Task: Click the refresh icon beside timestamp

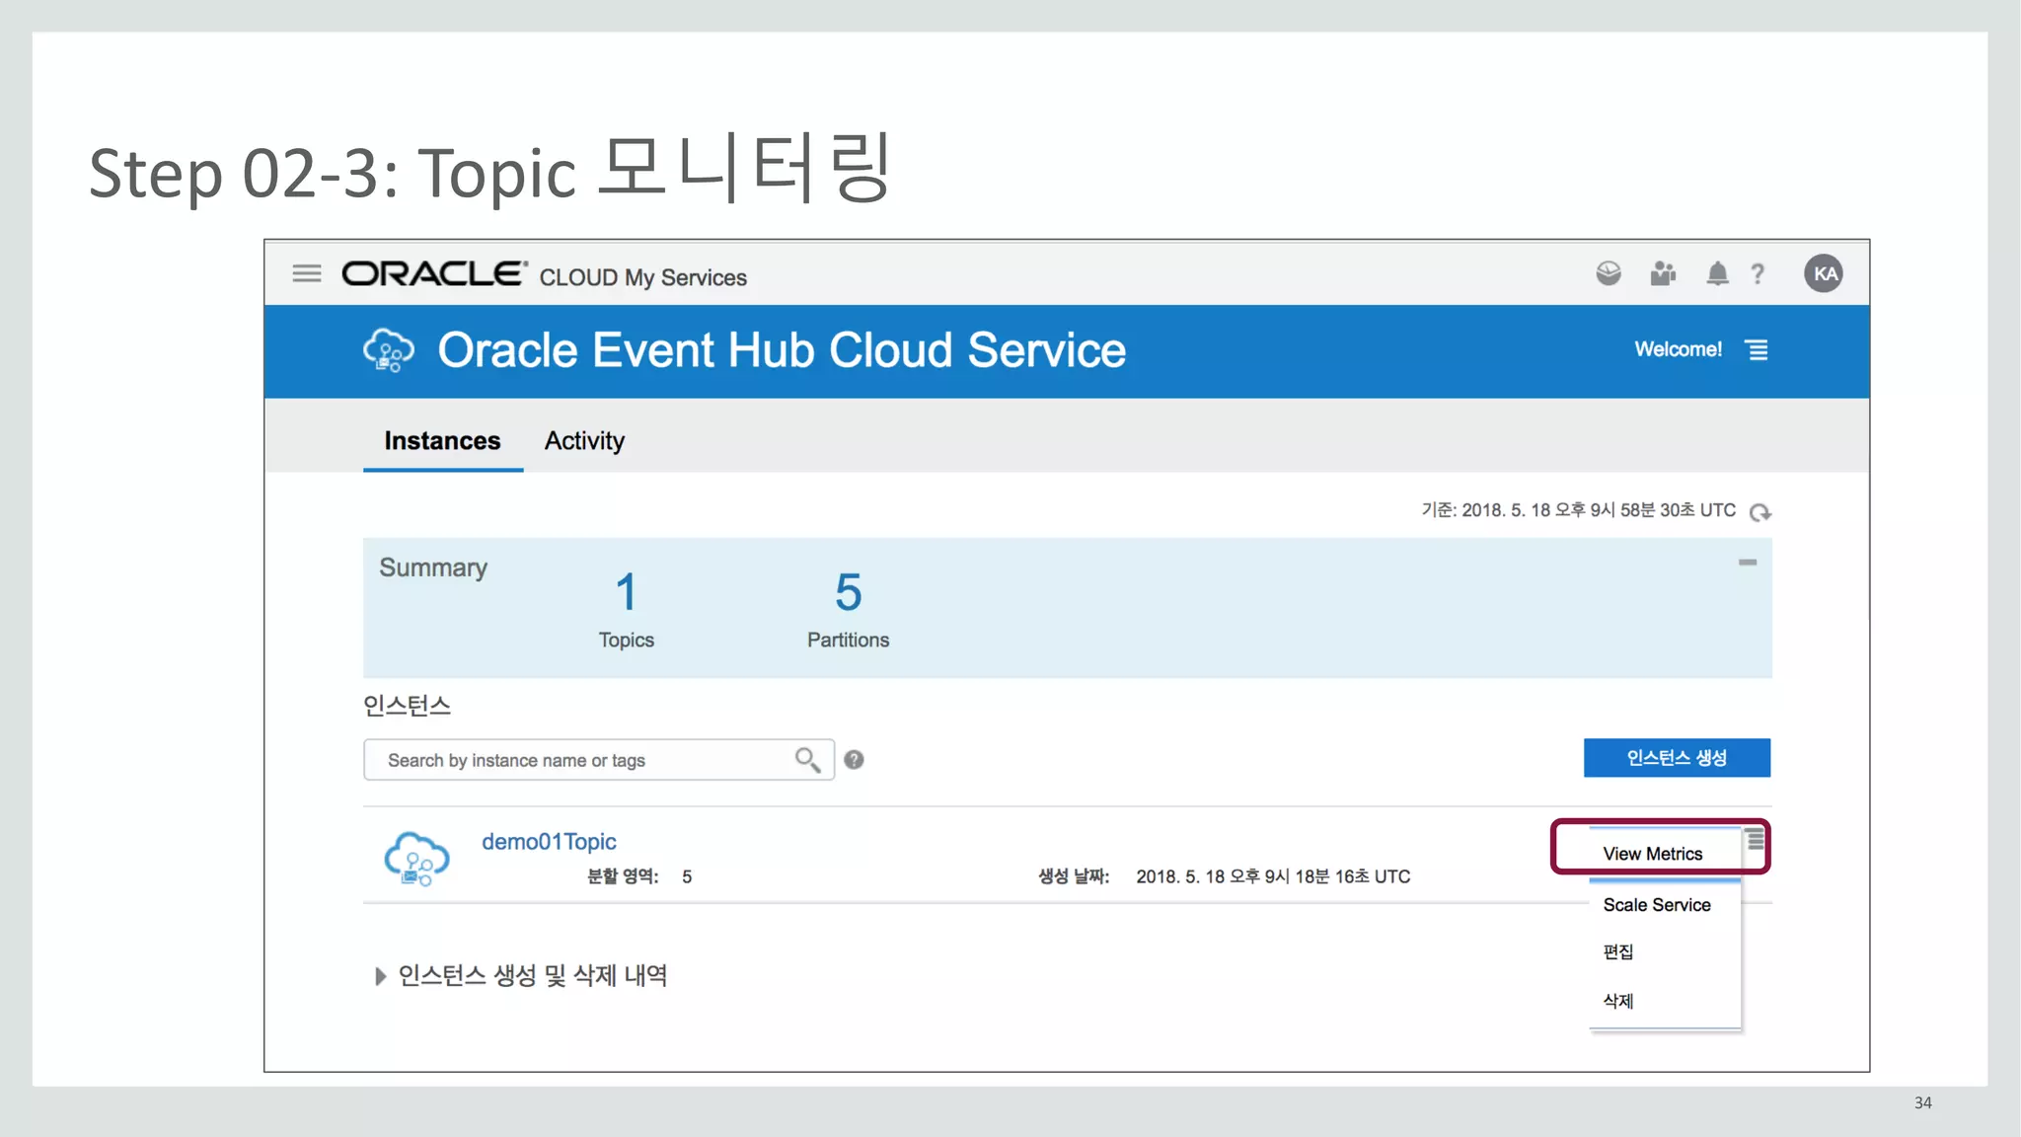Action: [x=1759, y=512]
